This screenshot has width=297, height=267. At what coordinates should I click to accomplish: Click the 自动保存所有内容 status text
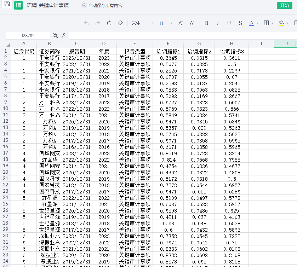coord(105,6)
